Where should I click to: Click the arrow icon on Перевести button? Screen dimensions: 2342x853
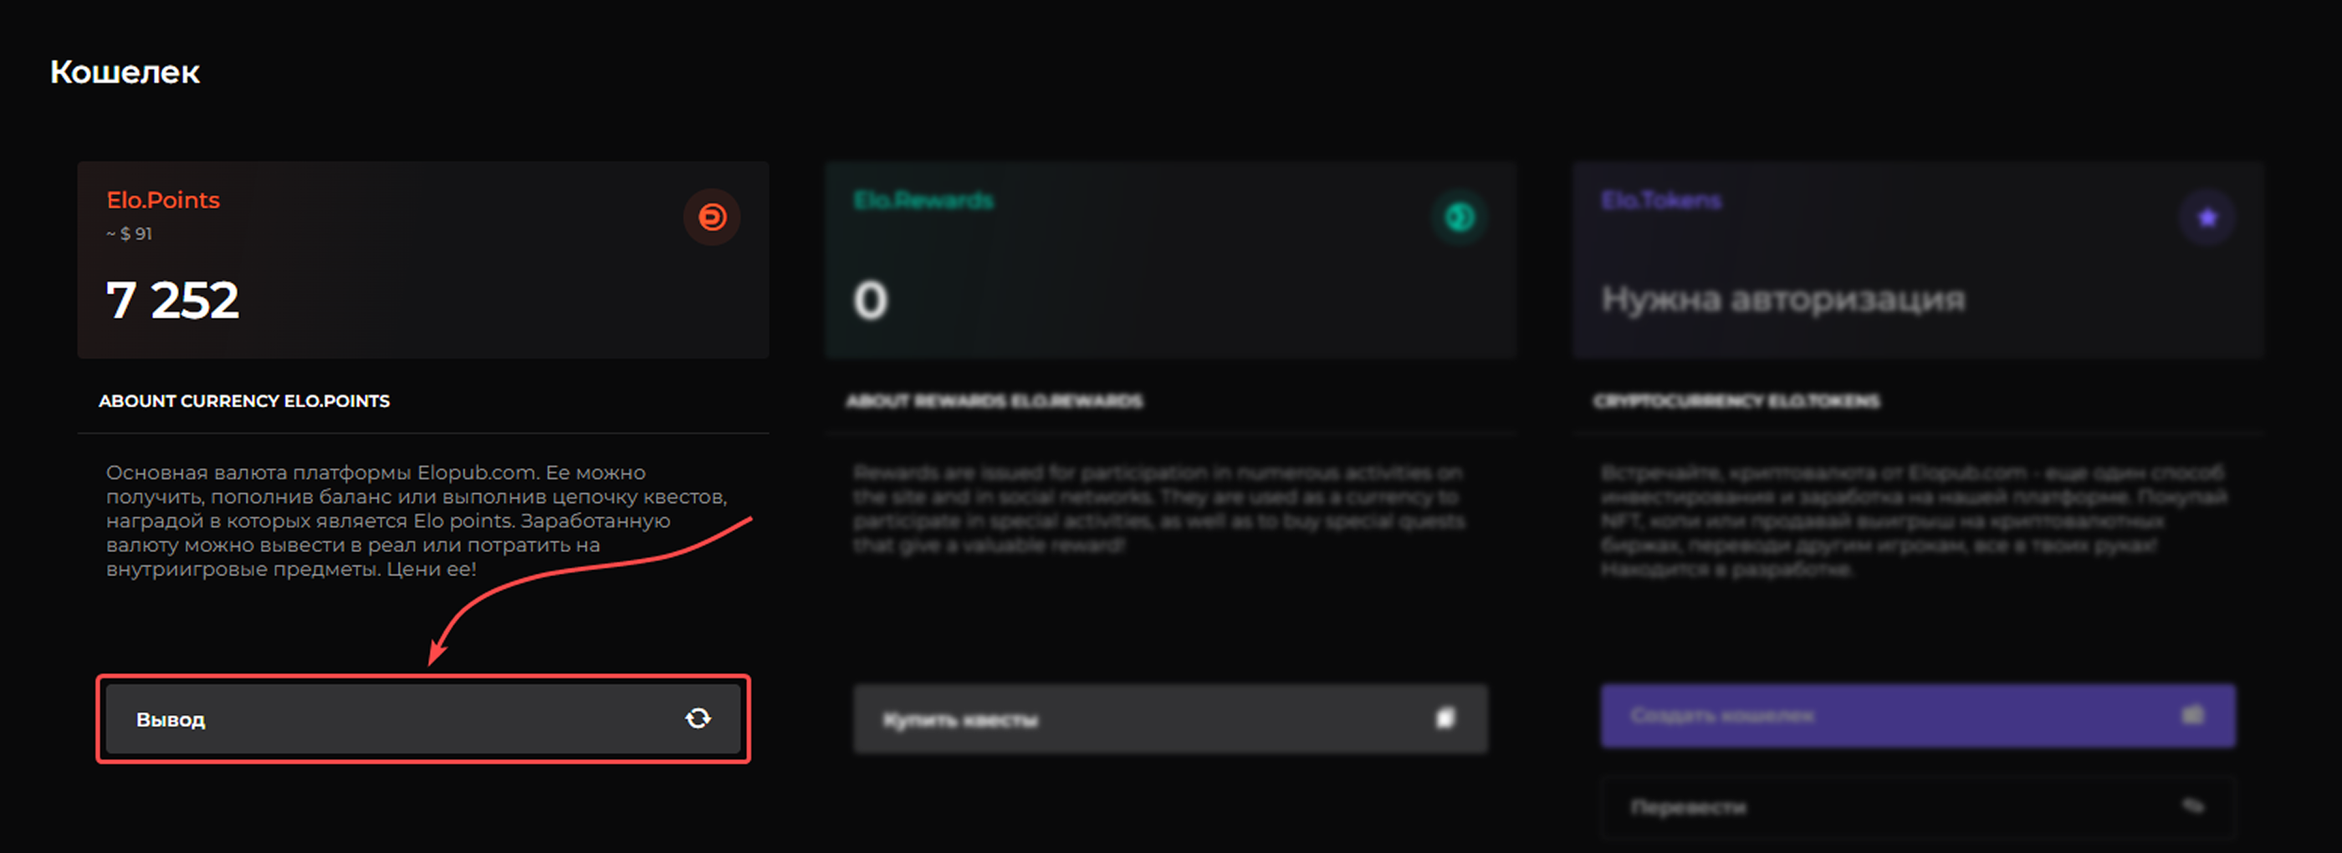click(2192, 805)
